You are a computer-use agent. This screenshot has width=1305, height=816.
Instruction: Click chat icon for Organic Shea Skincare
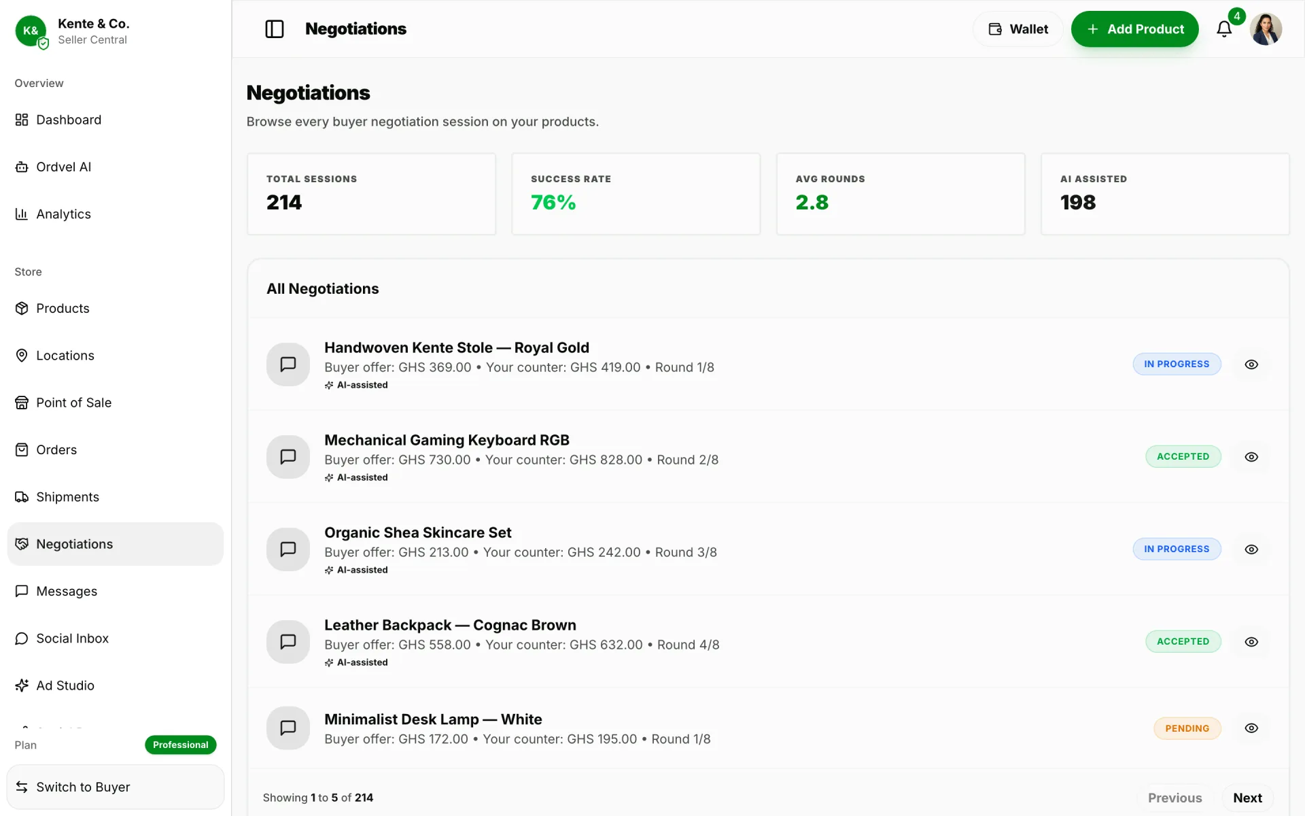pos(288,549)
